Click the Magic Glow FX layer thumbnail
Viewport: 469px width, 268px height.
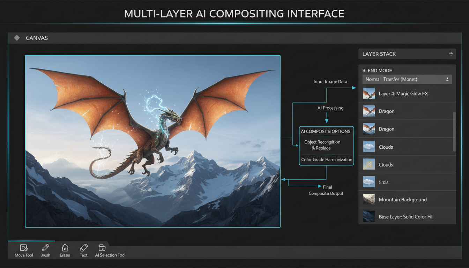pyautogui.click(x=369, y=93)
